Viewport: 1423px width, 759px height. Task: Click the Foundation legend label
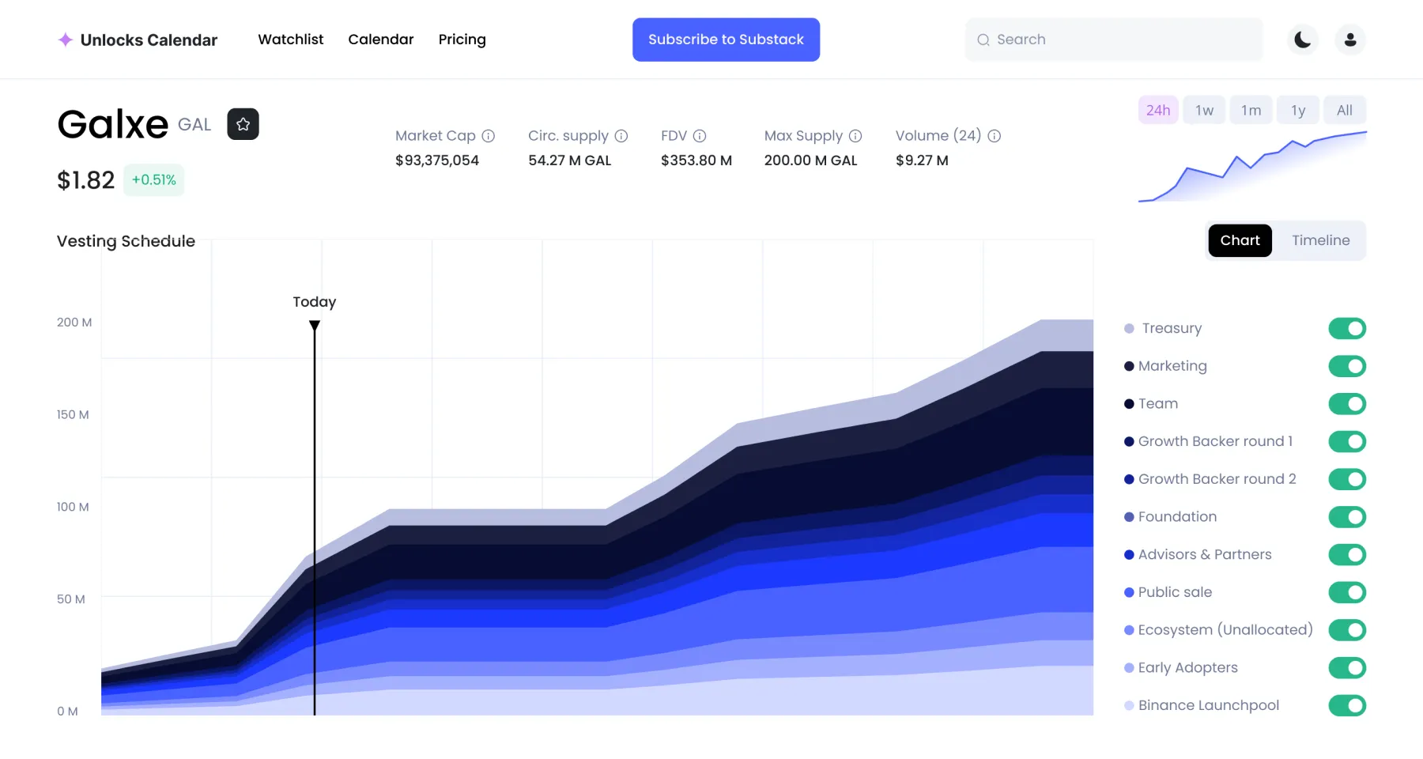click(1178, 517)
